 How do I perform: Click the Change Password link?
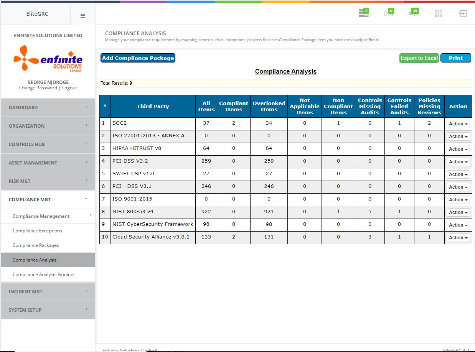(38, 88)
